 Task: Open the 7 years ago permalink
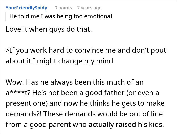point(89,8)
